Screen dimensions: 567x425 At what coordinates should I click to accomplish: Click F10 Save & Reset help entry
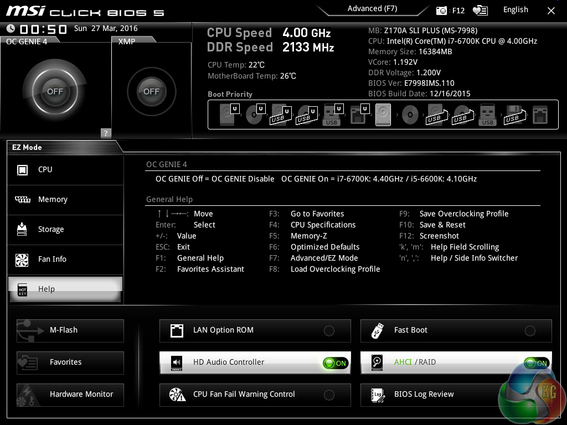[x=432, y=225]
